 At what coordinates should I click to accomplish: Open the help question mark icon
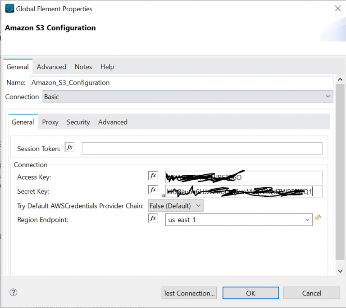click(x=14, y=292)
